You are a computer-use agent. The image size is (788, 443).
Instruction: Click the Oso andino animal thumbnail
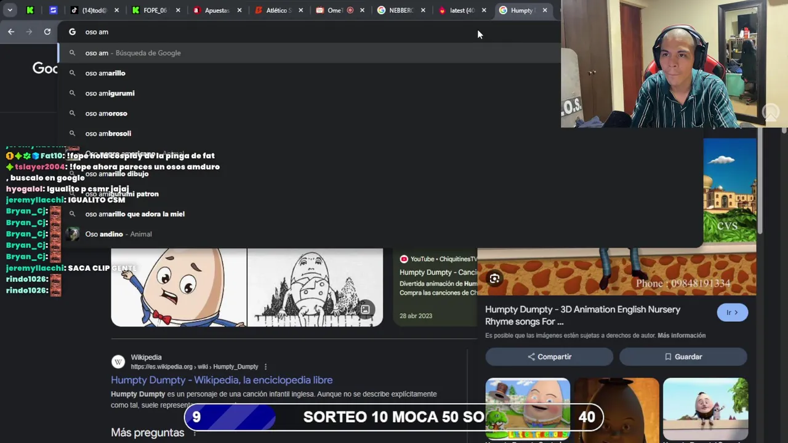[73, 234]
